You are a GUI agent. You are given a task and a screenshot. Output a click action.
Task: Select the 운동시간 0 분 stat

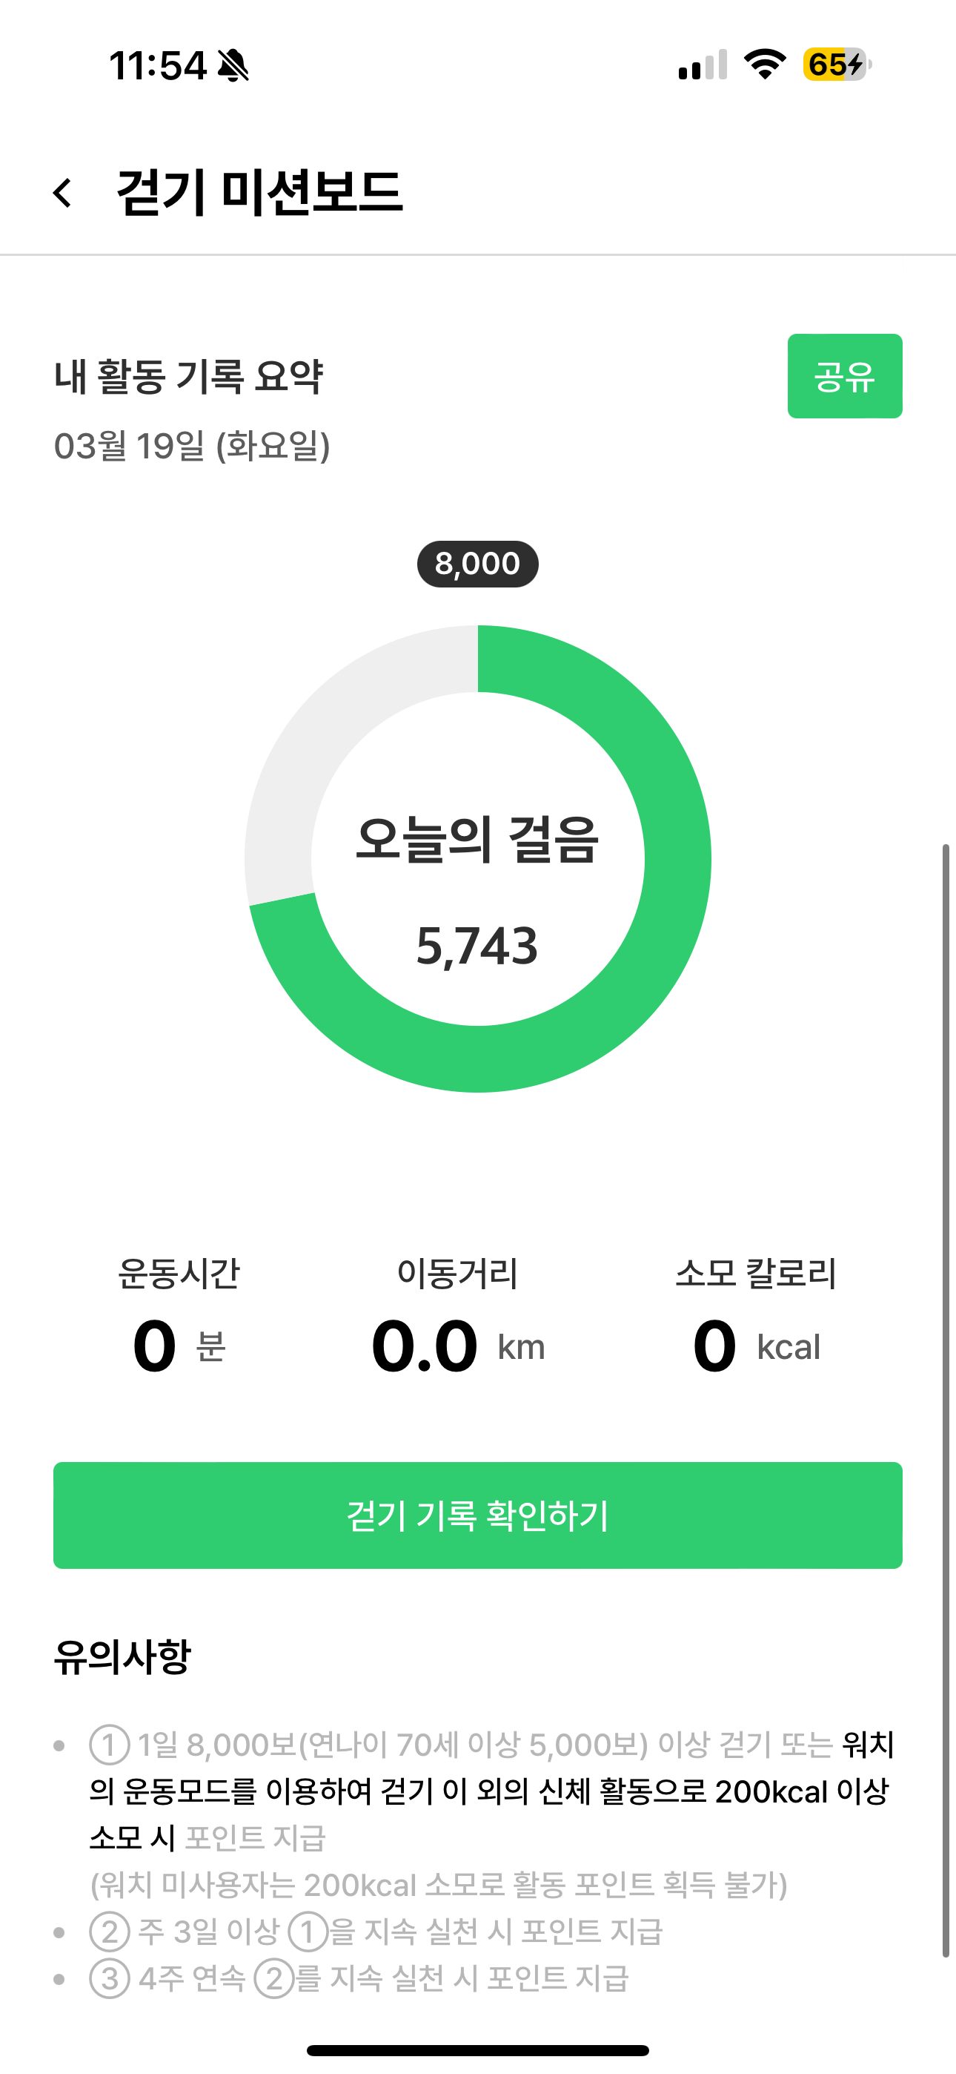click(x=179, y=1317)
